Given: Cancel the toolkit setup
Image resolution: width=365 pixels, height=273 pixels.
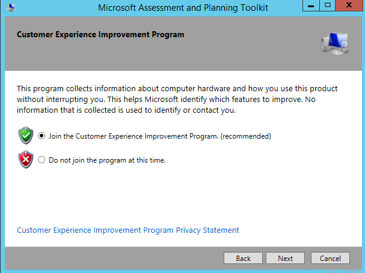Looking at the screenshot, I should 330,259.
